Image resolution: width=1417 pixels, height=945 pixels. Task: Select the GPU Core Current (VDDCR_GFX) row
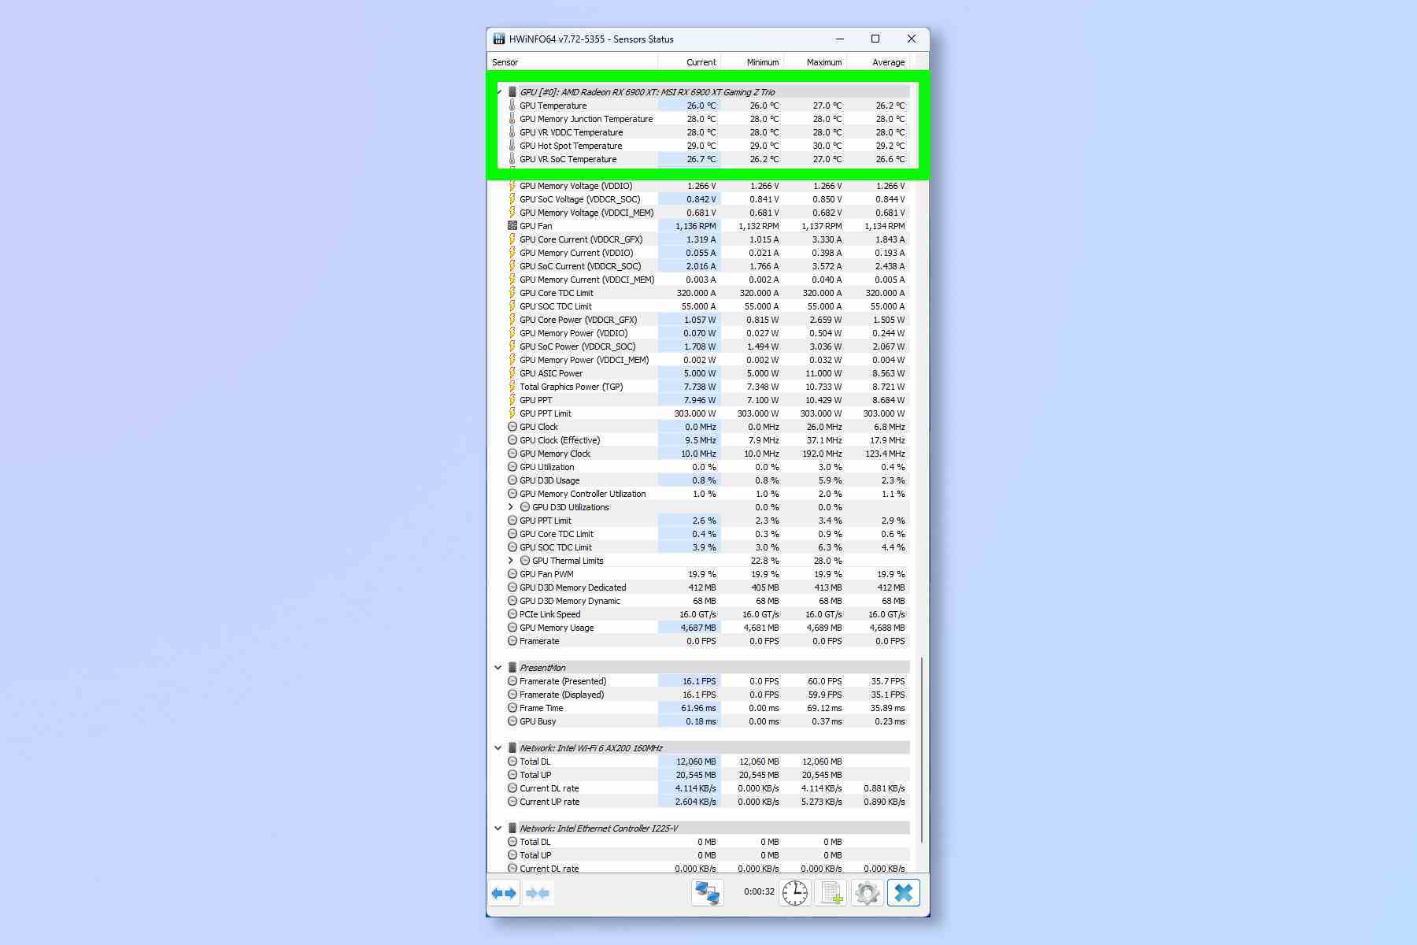708,239
